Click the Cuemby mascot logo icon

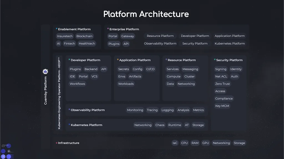(45, 71)
